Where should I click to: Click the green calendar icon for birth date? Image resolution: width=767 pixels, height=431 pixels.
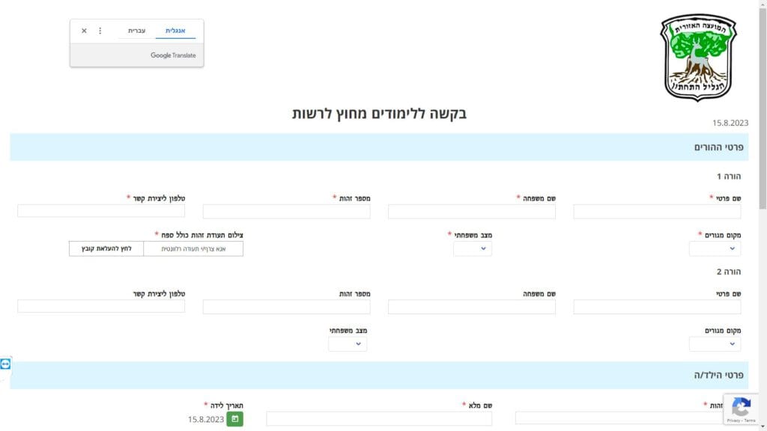click(235, 419)
